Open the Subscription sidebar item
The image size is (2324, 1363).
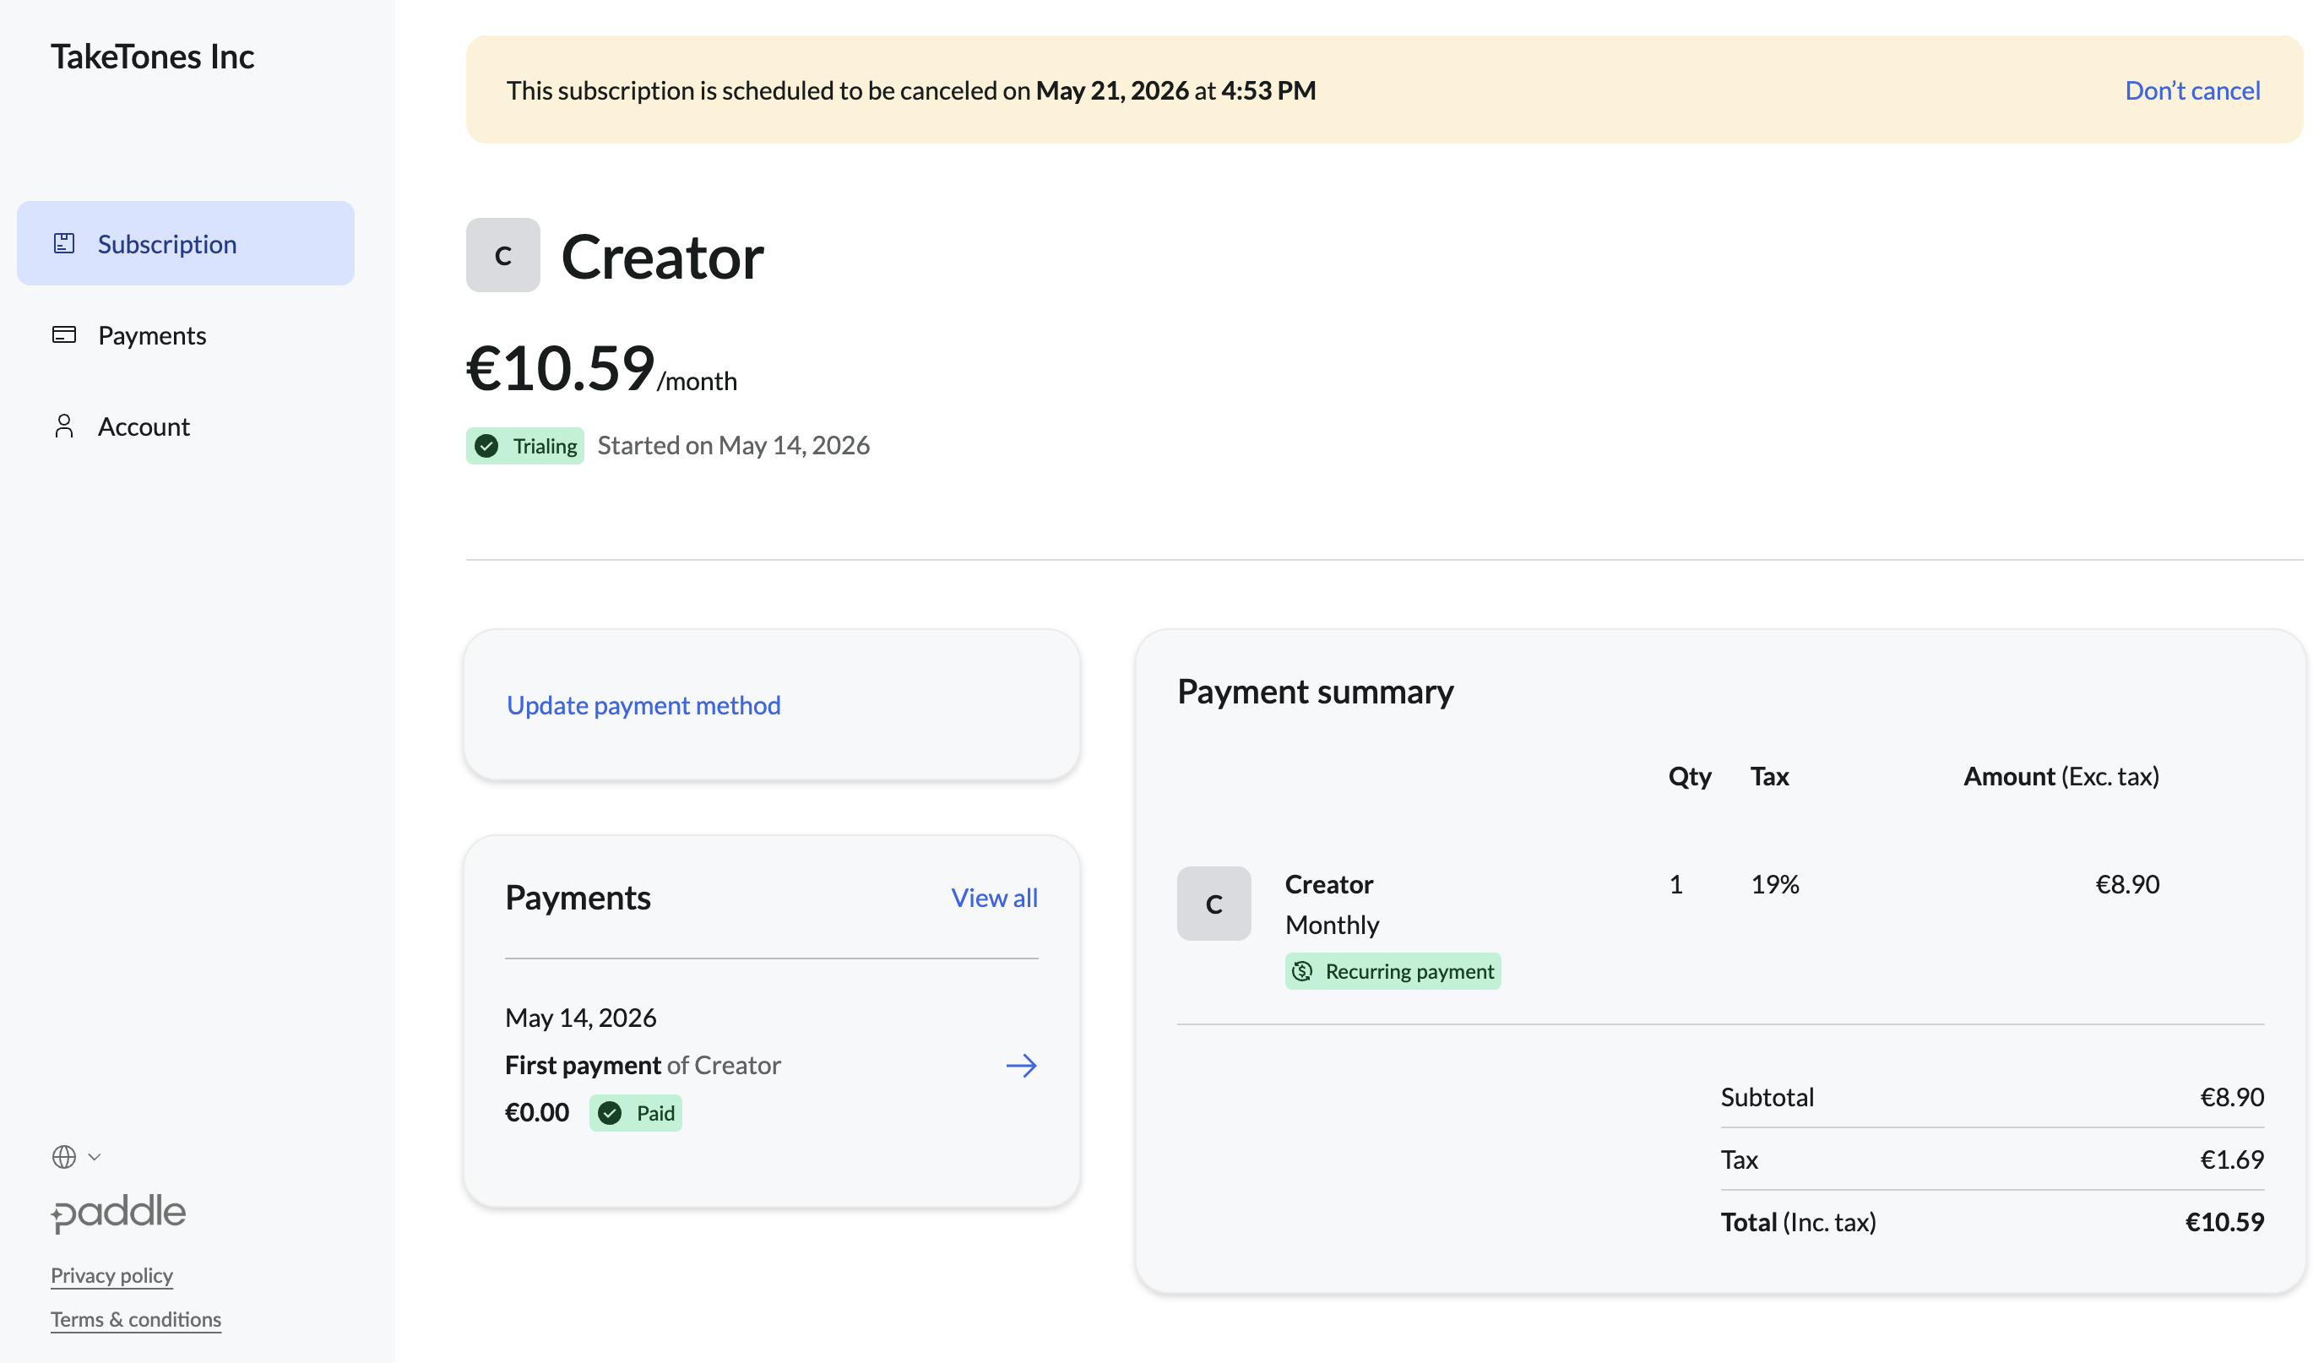pyautogui.click(x=186, y=243)
